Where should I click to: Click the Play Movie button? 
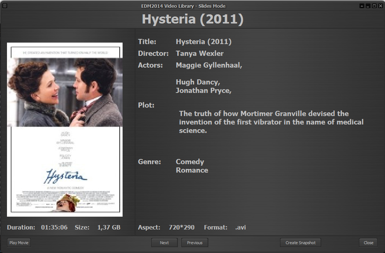(x=19, y=243)
